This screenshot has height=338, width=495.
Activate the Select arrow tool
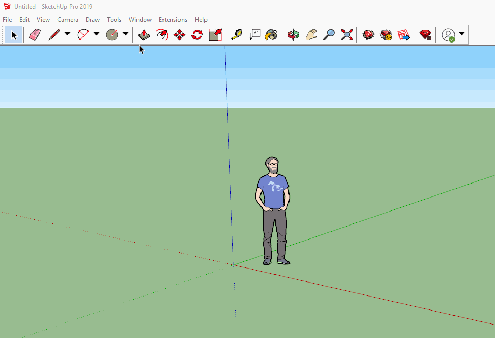pyautogui.click(x=14, y=35)
